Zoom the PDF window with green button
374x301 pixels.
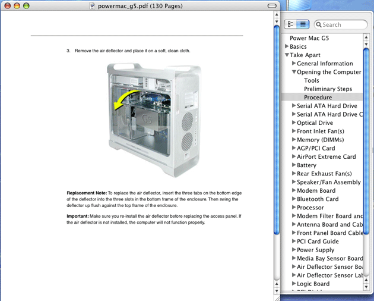(x=26, y=5)
